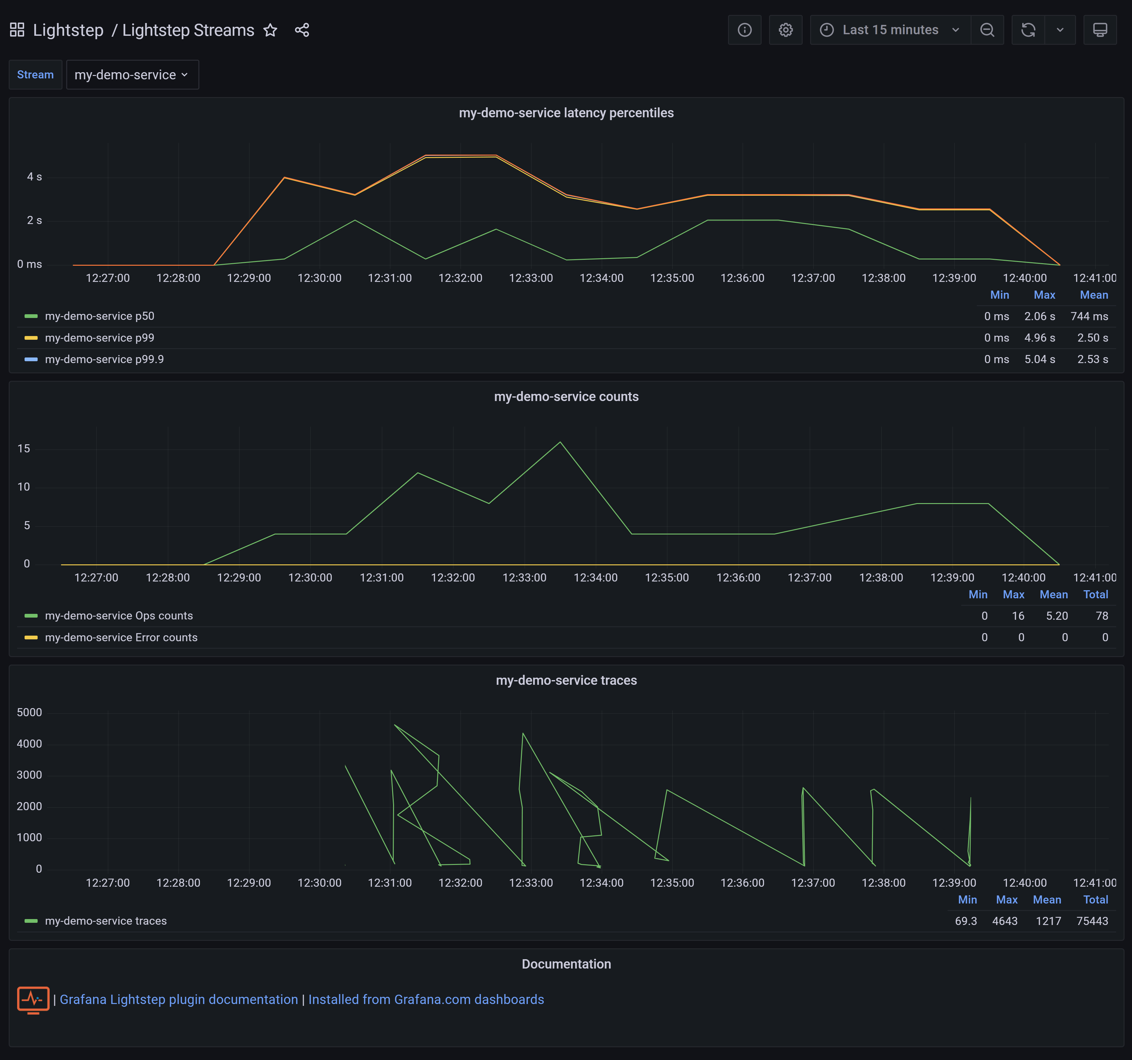Open the Last 15 minutes time picker
The width and height of the screenshot is (1132, 1060).
tap(890, 30)
